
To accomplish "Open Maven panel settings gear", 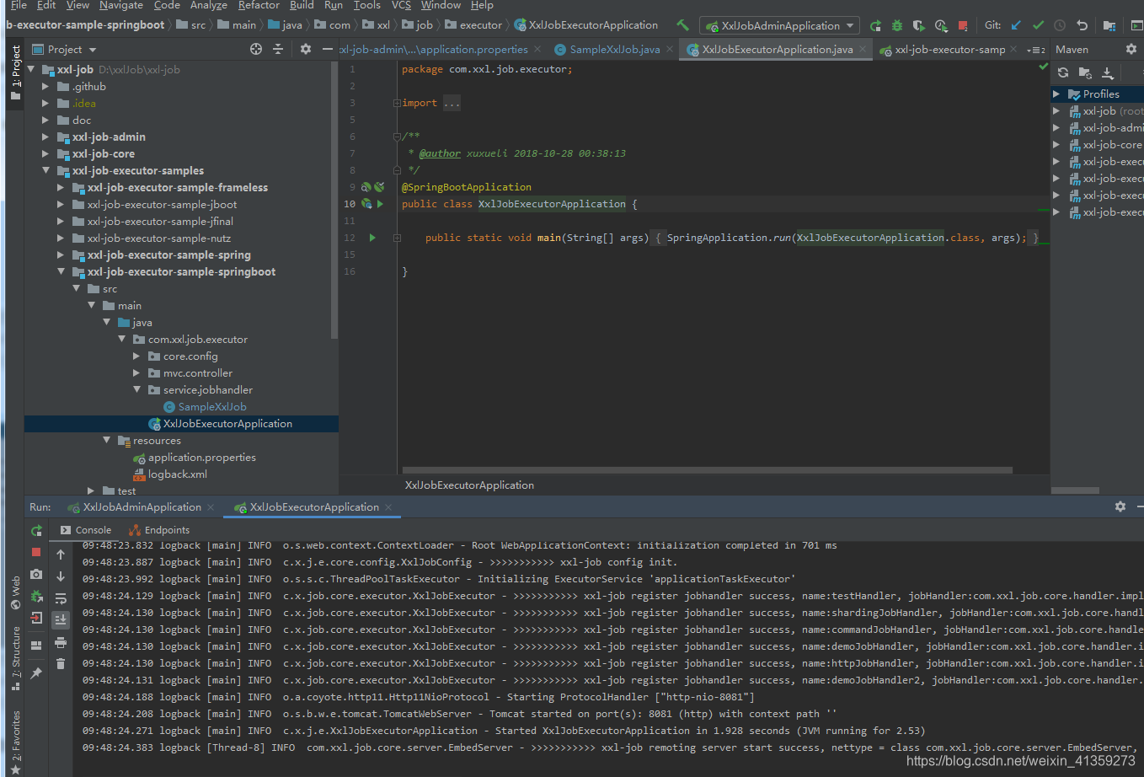I will coord(1132,50).
